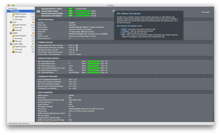Open Self-tests under the 1013 drive

click(x=18, y=30)
